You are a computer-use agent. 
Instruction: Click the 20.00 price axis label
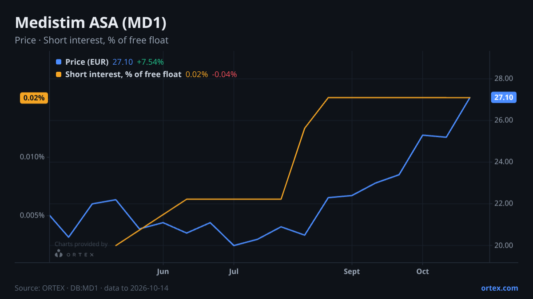504,245
